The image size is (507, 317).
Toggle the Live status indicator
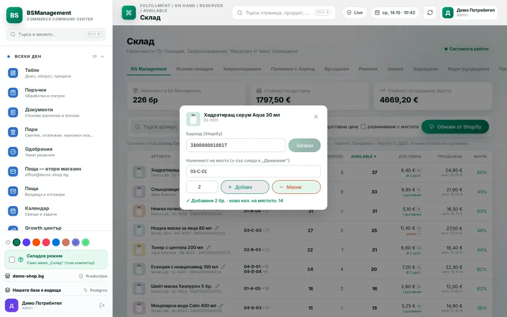click(355, 13)
